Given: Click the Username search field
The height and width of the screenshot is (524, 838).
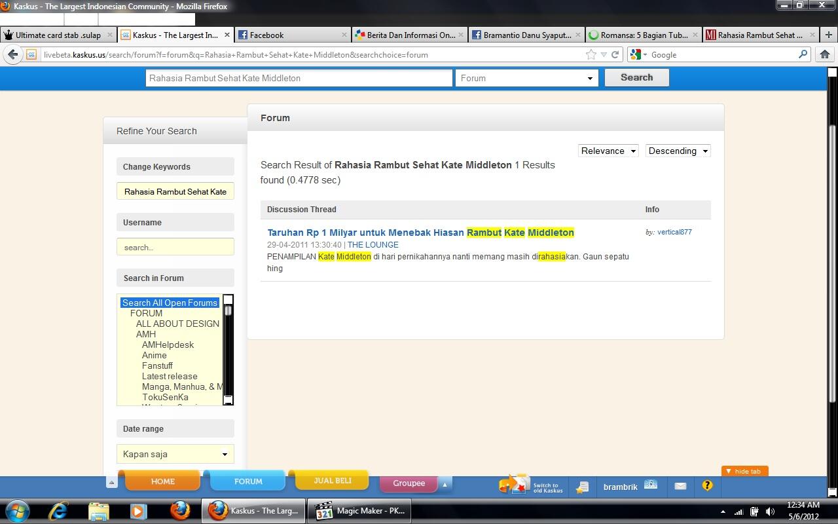Looking at the screenshot, I should pos(175,247).
